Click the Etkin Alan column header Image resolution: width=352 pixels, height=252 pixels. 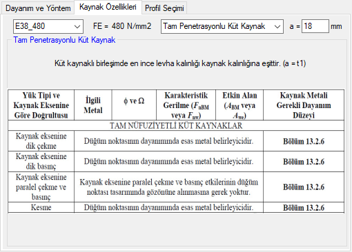point(239,105)
